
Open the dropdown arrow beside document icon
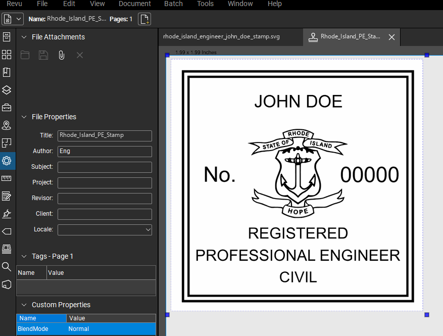point(19,19)
